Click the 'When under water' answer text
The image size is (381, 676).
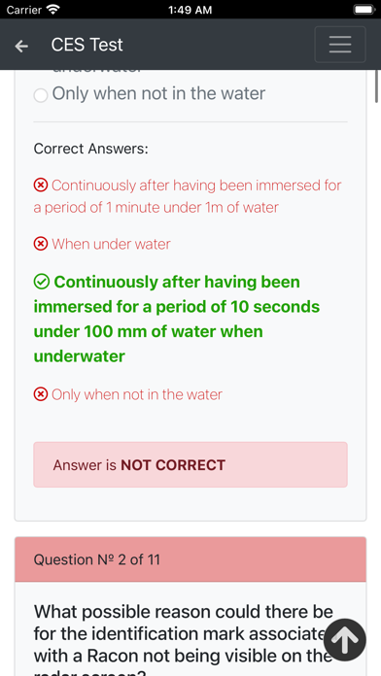point(112,244)
